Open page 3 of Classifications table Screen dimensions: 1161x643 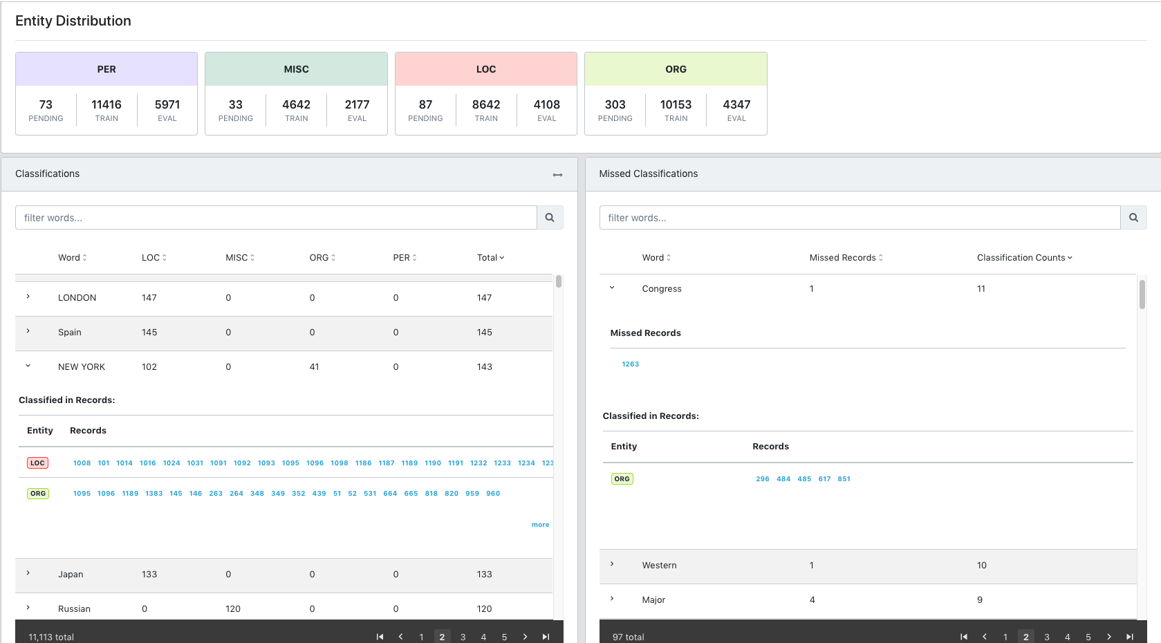point(463,637)
